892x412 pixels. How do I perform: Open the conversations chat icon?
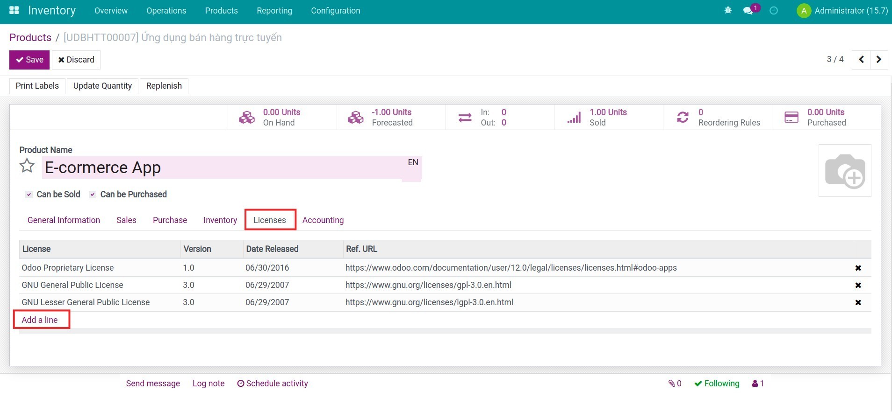748,10
